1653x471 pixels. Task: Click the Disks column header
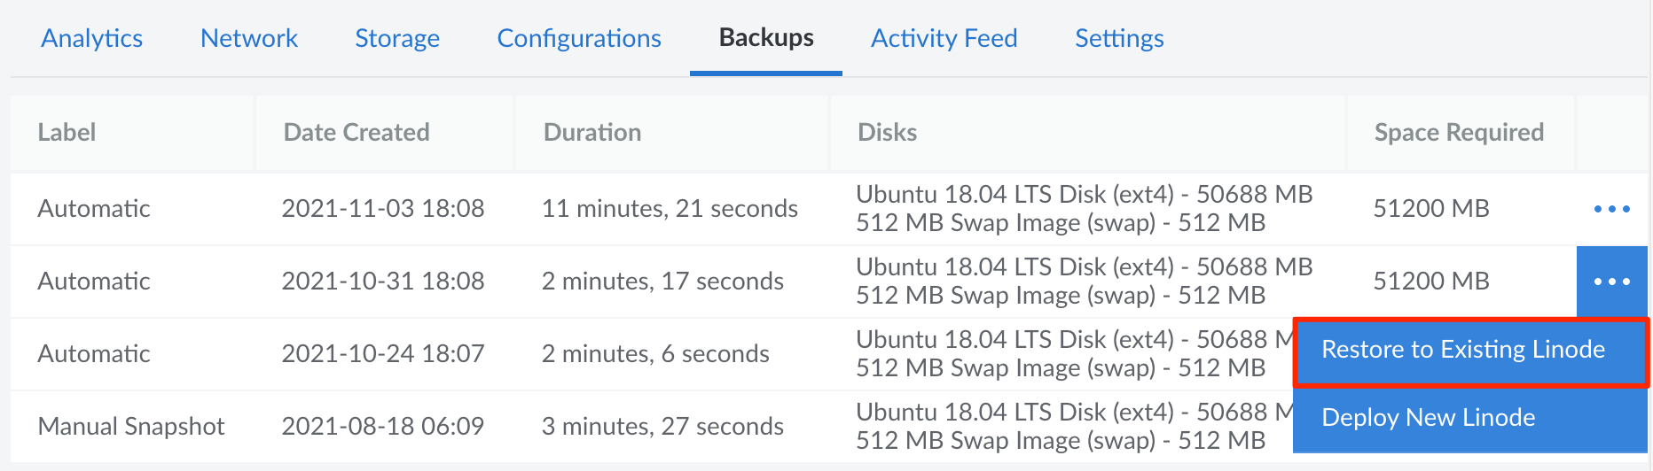tap(887, 133)
